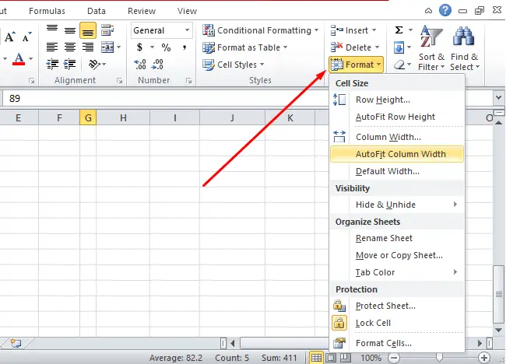The height and width of the screenshot is (364, 506).
Task: Open Merge & Center dropdown arrow
Action: click(119, 47)
